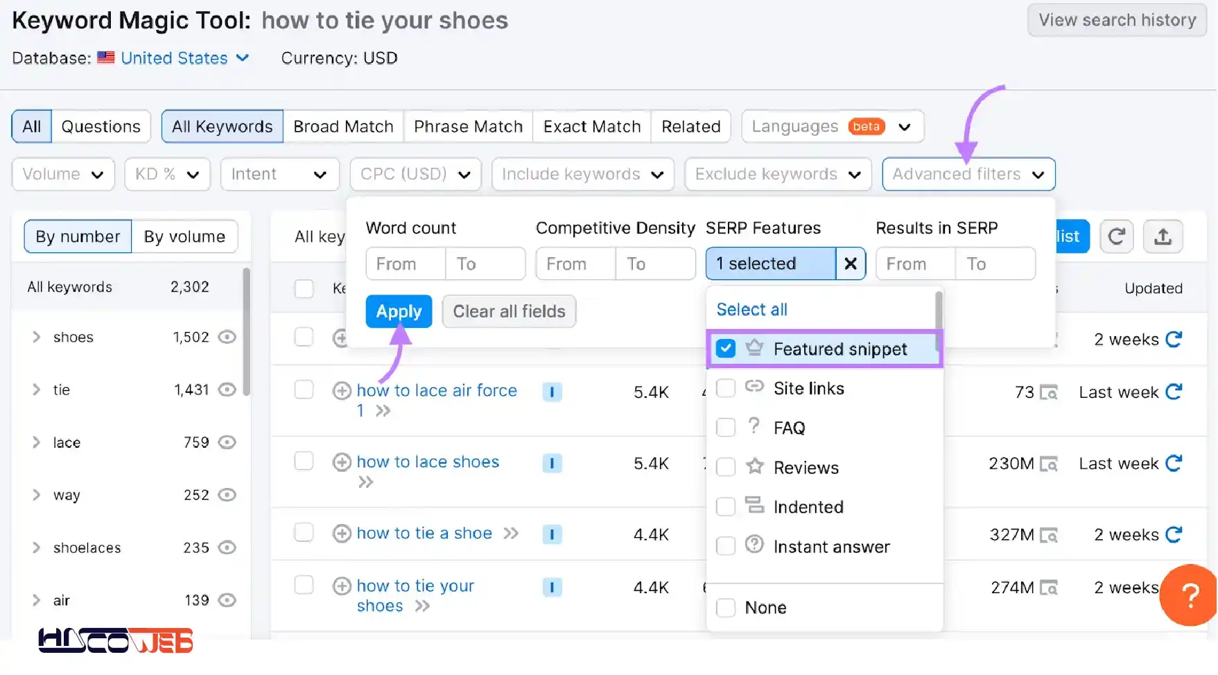Open double-arrow next to 'how to tie a shoe'
The height and width of the screenshot is (675, 1218).
(x=511, y=534)
